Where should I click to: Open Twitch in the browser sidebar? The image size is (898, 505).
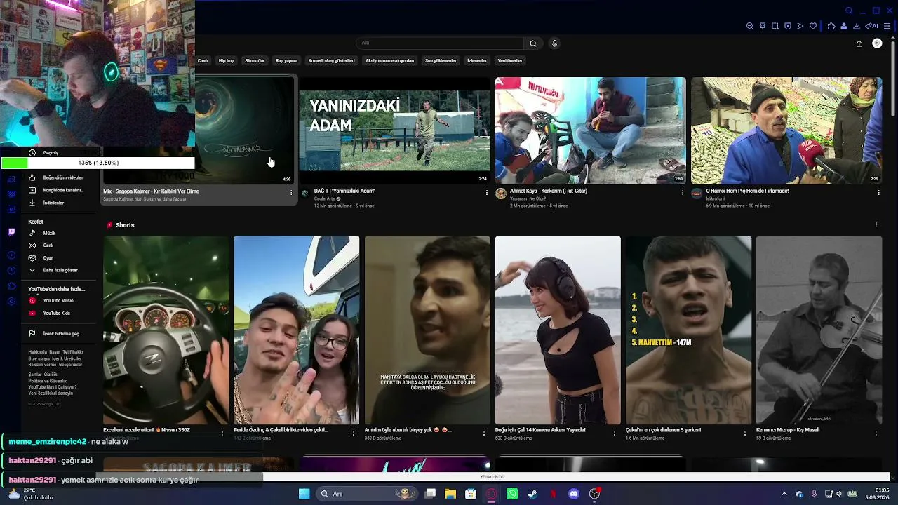click(11, 232)
